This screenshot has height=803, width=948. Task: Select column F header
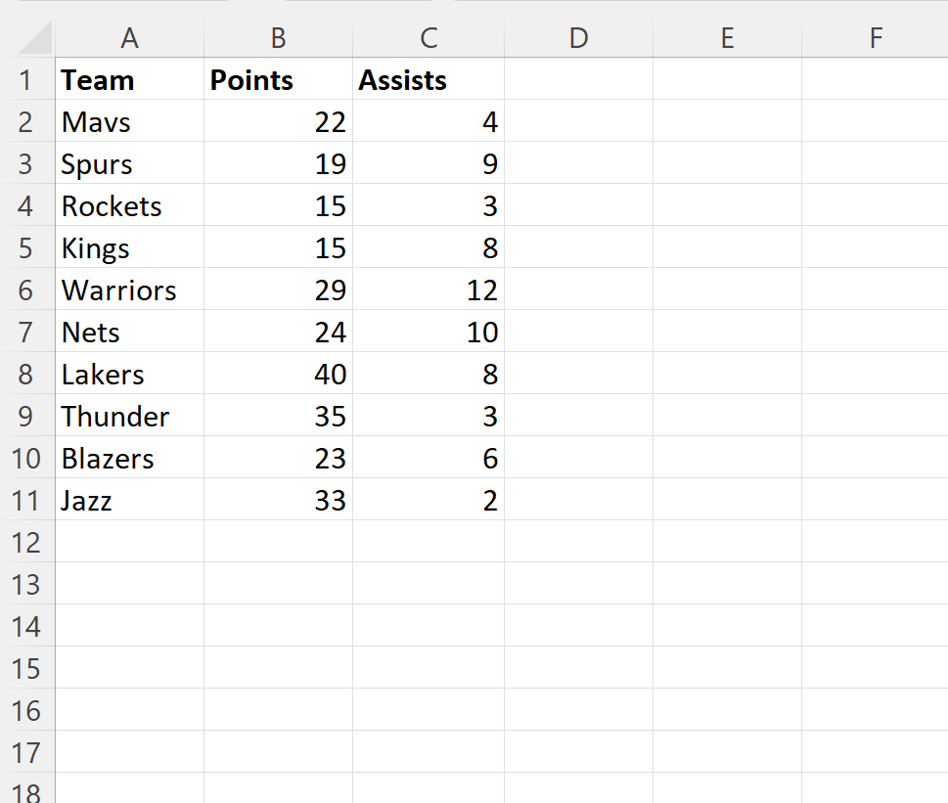point(875,38)
